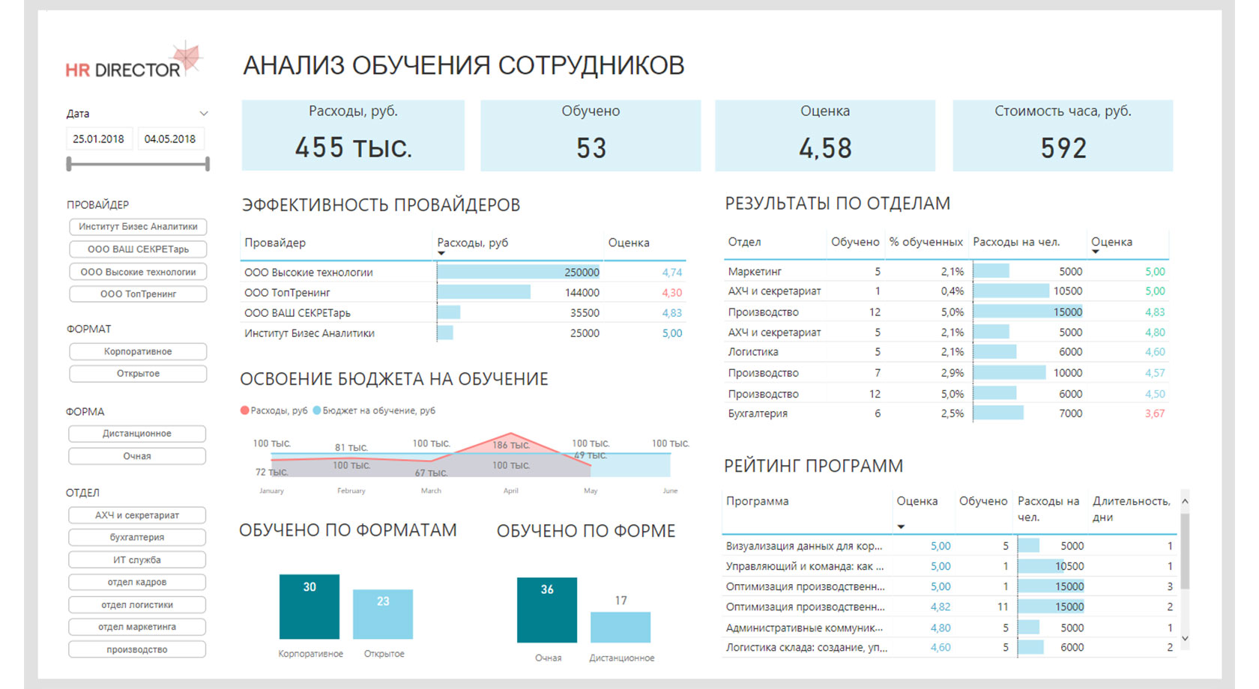The width and height of the screenshot is (1259, 689).
Task: Sort providers table by Оценка header
Action: (x=629, y=243)
